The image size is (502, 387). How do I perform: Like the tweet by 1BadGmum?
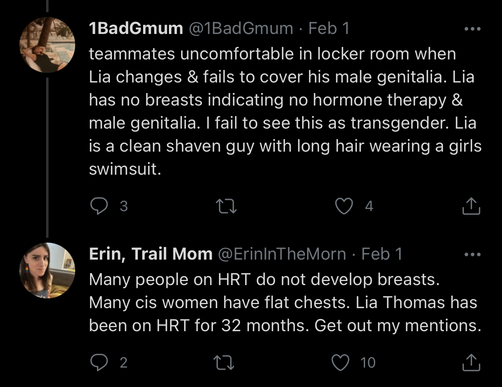[x=344, y=206]
